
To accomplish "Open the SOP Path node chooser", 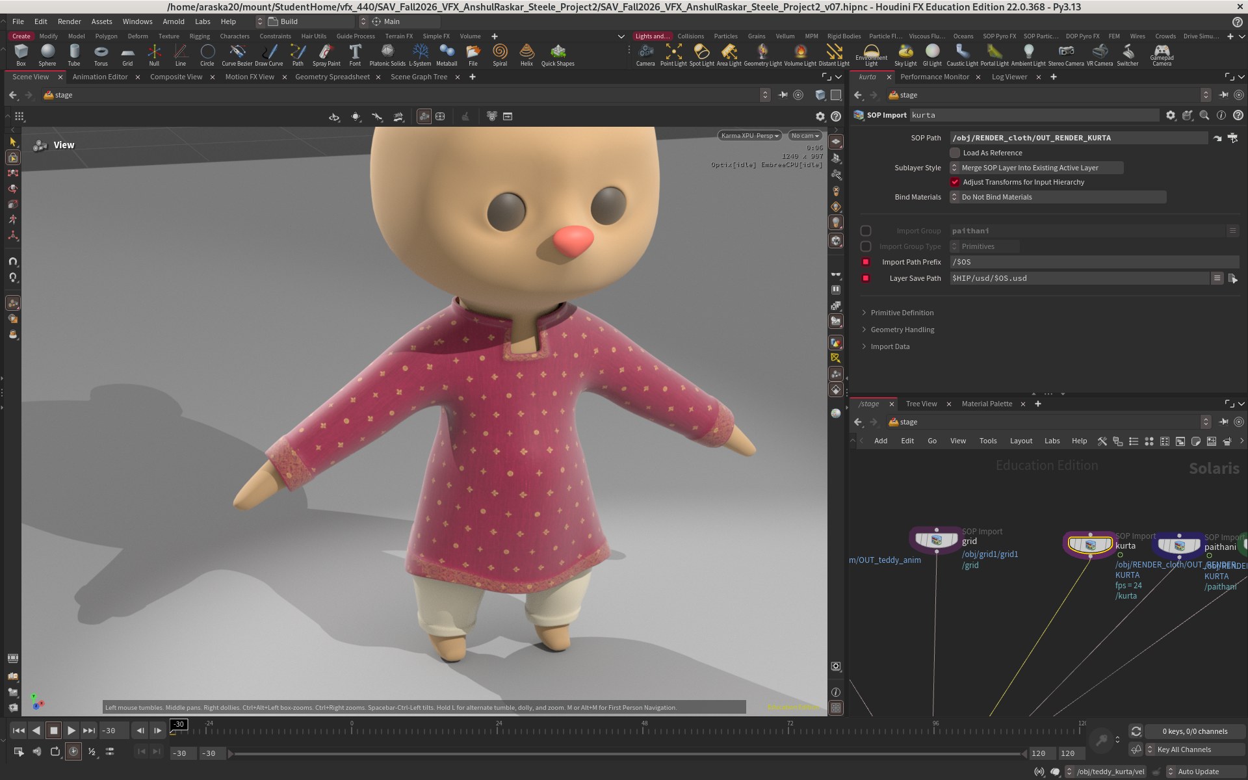I will [x=1232, y=138].
